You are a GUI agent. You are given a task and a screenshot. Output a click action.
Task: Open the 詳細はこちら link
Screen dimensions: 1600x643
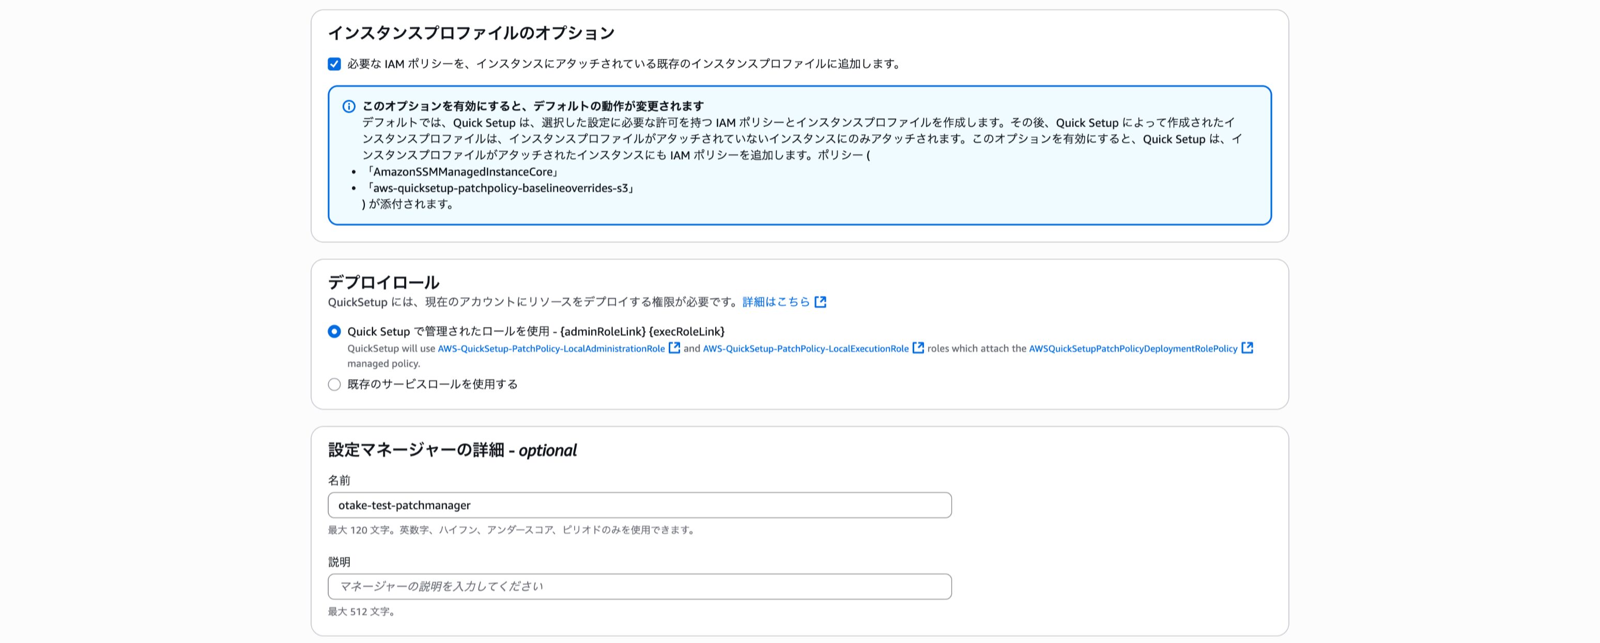776,302
